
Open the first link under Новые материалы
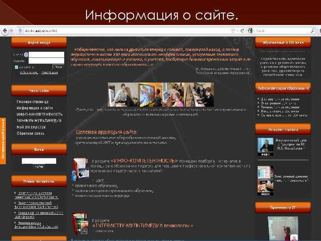[x=36, y=195]
